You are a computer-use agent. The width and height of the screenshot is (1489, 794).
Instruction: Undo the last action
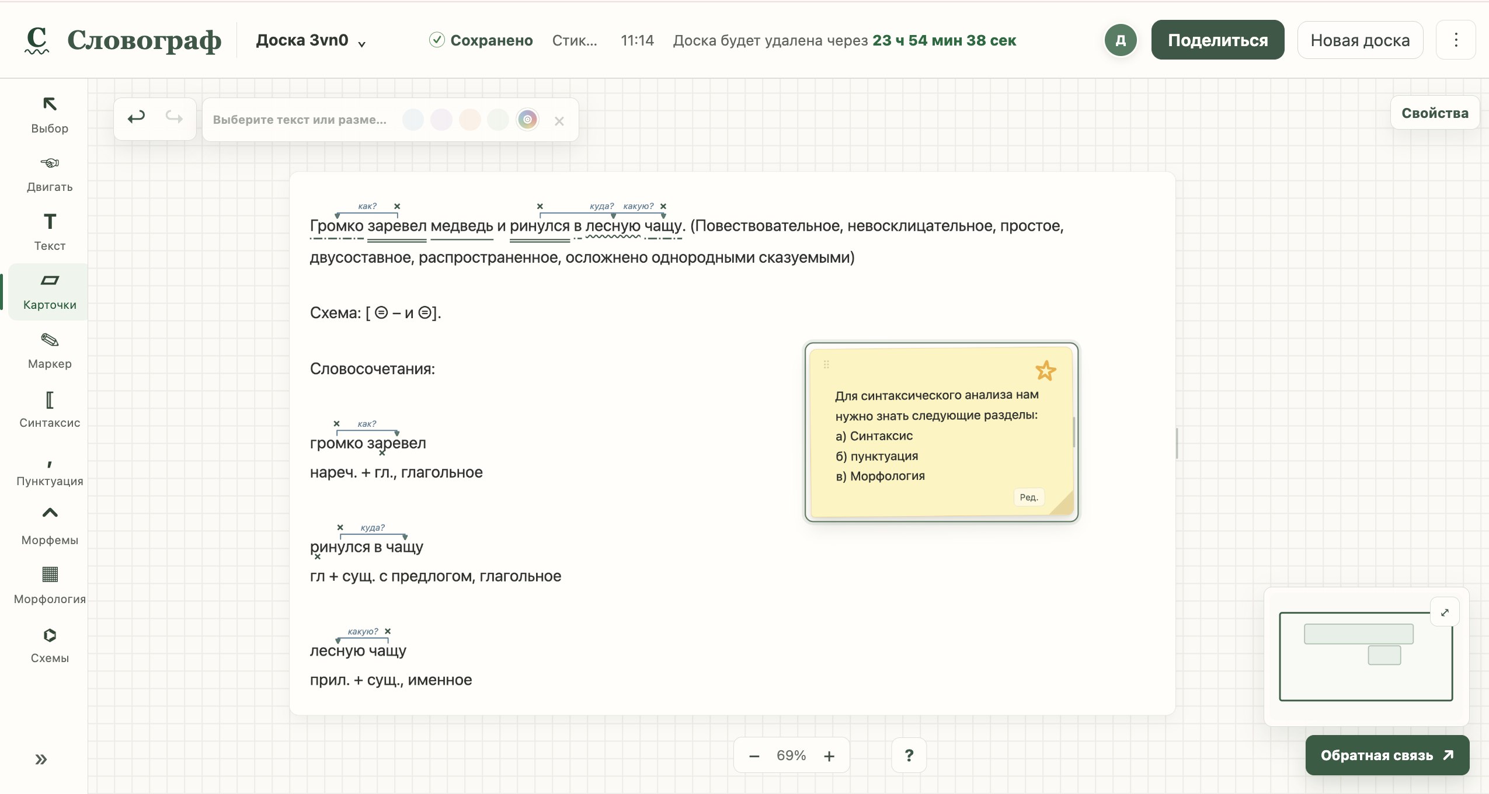pos(136,118)
